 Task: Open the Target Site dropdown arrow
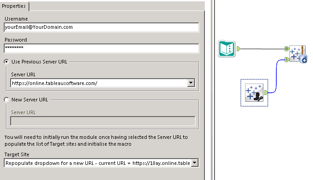click(x=195, y=163)
